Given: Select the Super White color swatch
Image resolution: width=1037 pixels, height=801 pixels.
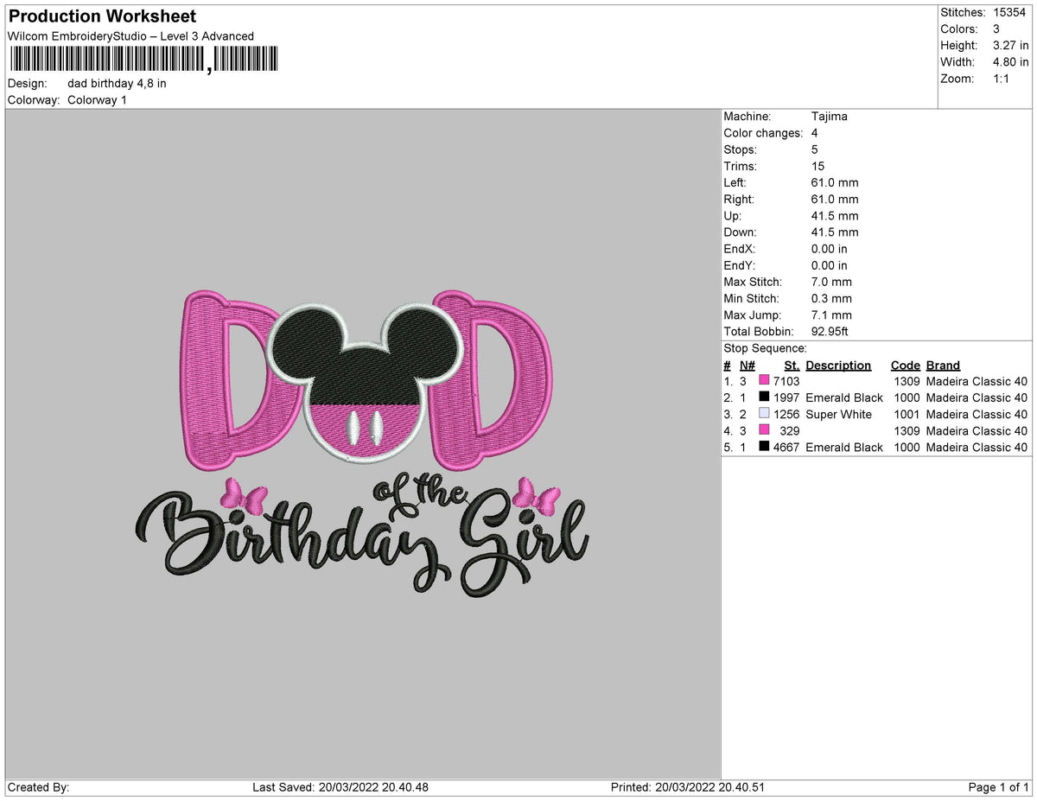Looking at the screenshot, I should (764, 414).
